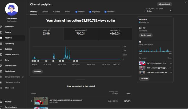Viewport: 188px width, 109px height.
Task: Go to Content detection page
Action: [x=12, y=55]
